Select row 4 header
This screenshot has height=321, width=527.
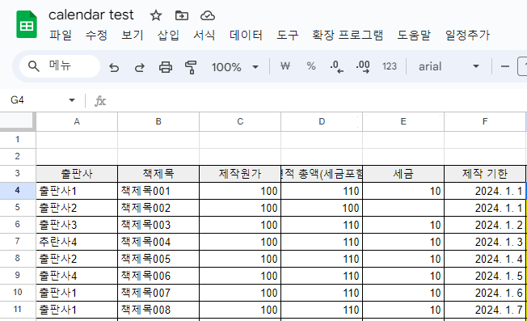pyautogui.click(x=18, y=191)
